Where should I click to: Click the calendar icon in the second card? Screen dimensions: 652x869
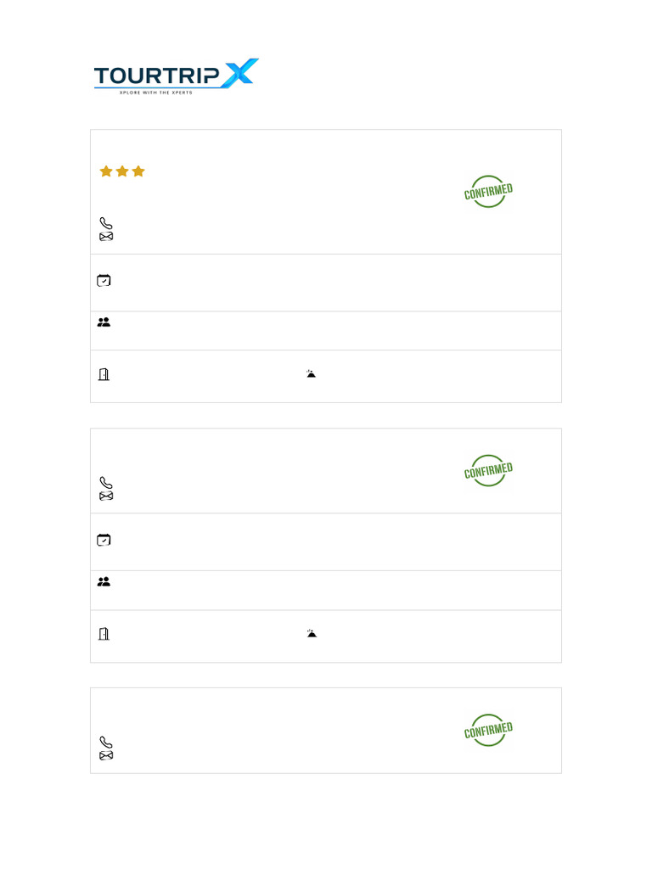click(x=104, y=540)
